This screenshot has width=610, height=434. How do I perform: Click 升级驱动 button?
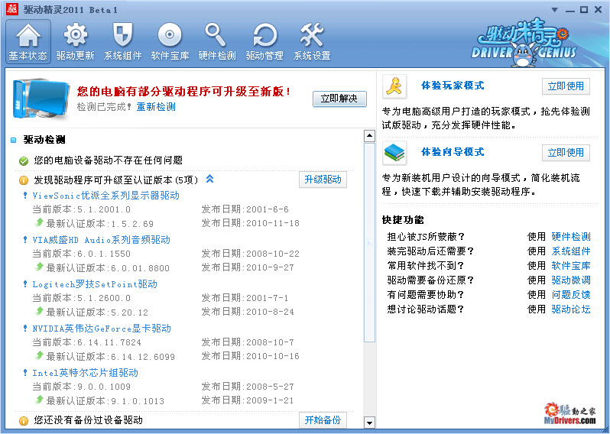tap(323, 180)
